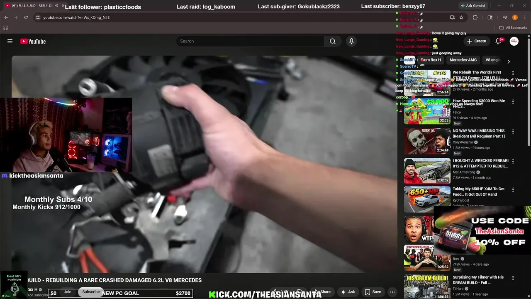The height and width of the screenshot is (299, 531).
Task: Open the Extensions puzzle icon
Action: tap(475, 17)
